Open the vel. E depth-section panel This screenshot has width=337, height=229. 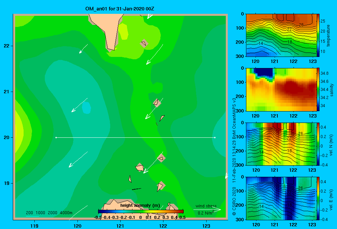281,198
